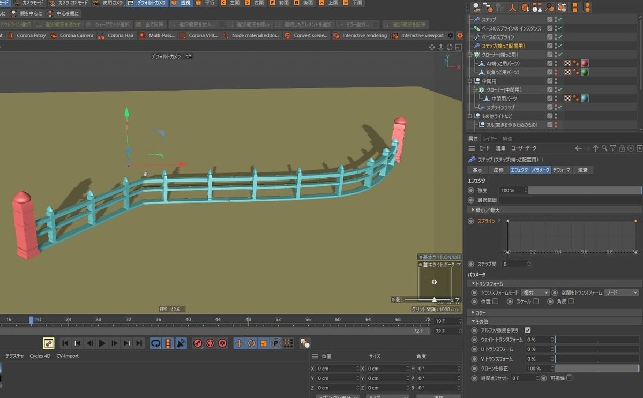Collapse クローナー(中間用) tree node
The image size is (643, 398).
(x=474, y=89)
